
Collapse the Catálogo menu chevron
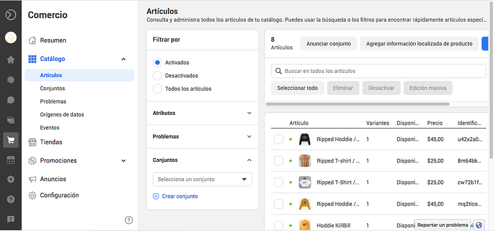[x=123, y=59]
